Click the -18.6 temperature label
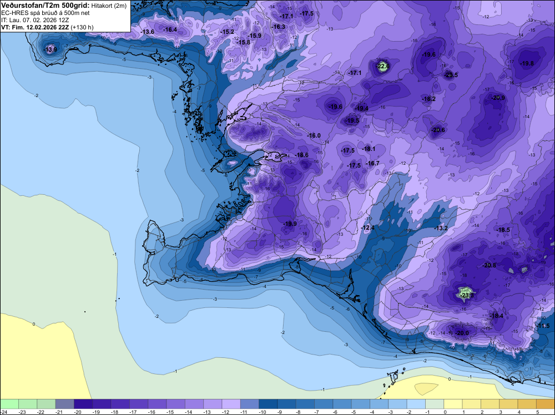The width and height of the screenshot is (555, 415). tap(301, 155)
